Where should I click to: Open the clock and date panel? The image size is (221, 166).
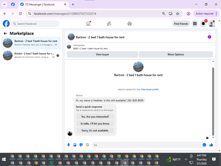(202, 159)
